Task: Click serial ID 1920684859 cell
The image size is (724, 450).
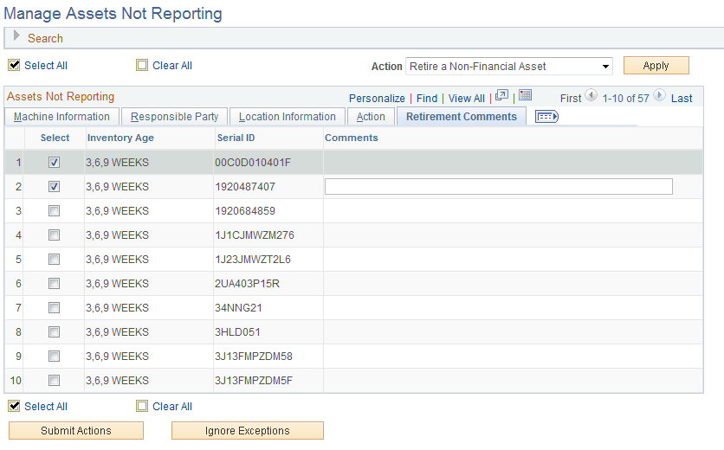Action: tap(245, 211)
